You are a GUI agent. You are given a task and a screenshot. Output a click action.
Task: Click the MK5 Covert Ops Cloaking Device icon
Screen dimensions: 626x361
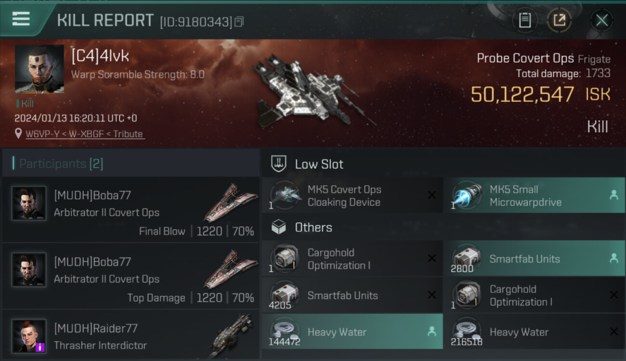point(285,195)
